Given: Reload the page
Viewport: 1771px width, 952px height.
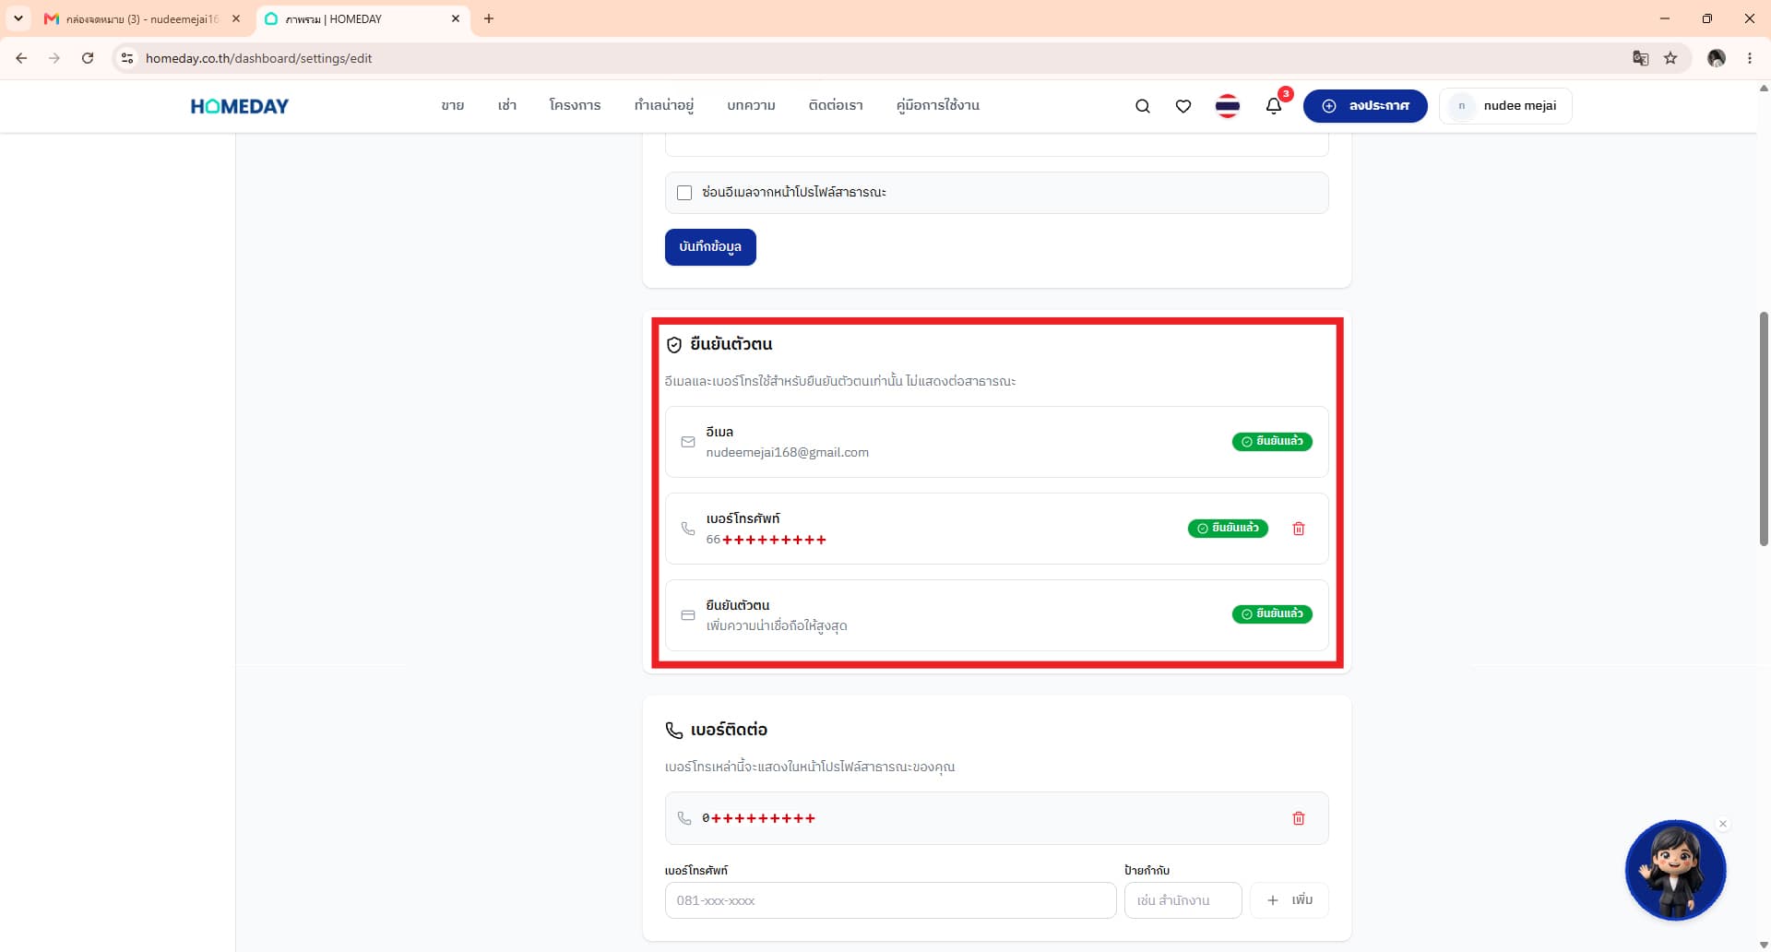Looking at the screenshot, I should pyautogui.click(x=88, y=58).
